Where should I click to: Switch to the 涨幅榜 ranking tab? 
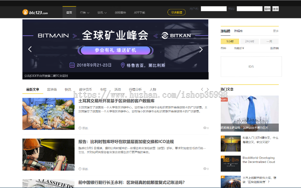coord(225,31)
